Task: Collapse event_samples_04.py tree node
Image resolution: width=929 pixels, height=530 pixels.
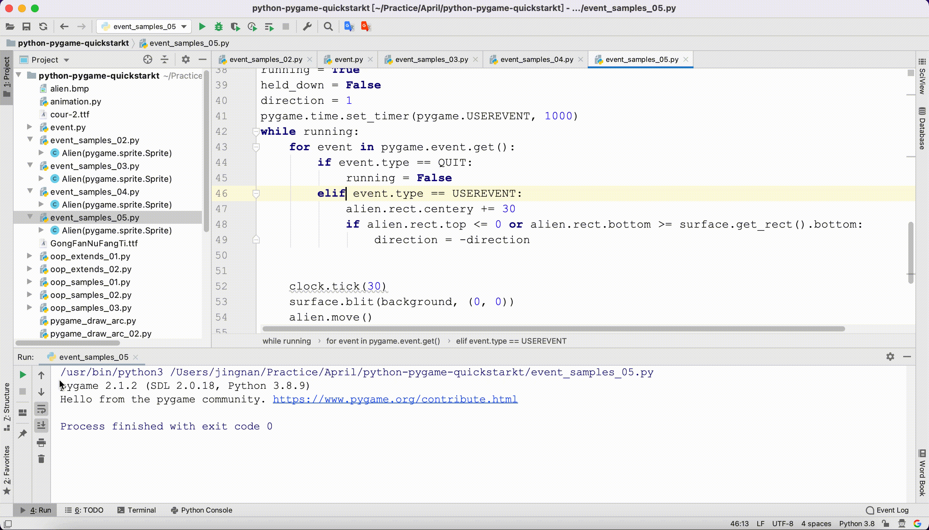Action: [x=30, y=191]
